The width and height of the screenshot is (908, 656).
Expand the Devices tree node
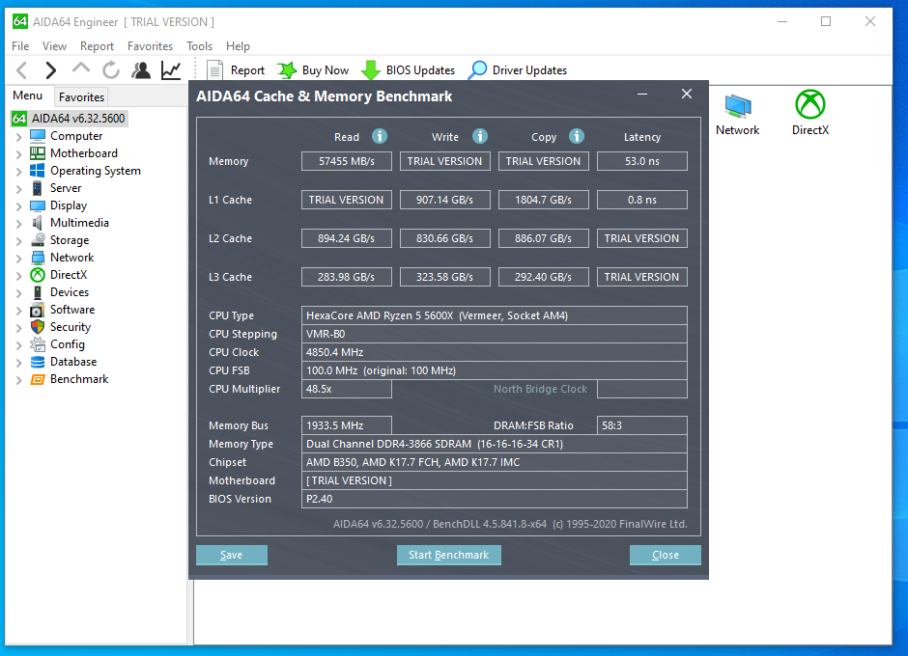tap(18, 293)
